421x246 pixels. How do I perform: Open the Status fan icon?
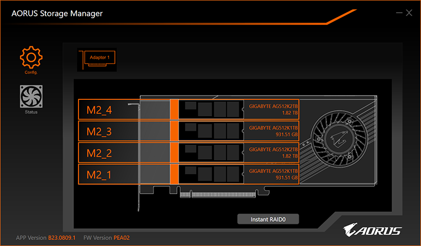(31, 97)
